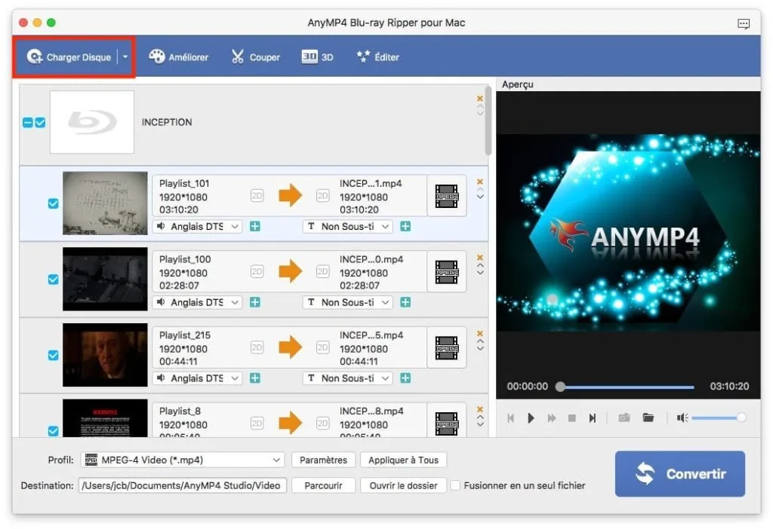Uncheck the Playlist_101 checkbox
The width and height of the screenshot is (773, 529).
point(54,203)
